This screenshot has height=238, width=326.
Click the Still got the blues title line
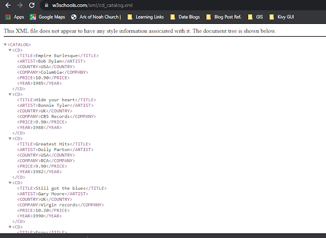tap(62, 188)
